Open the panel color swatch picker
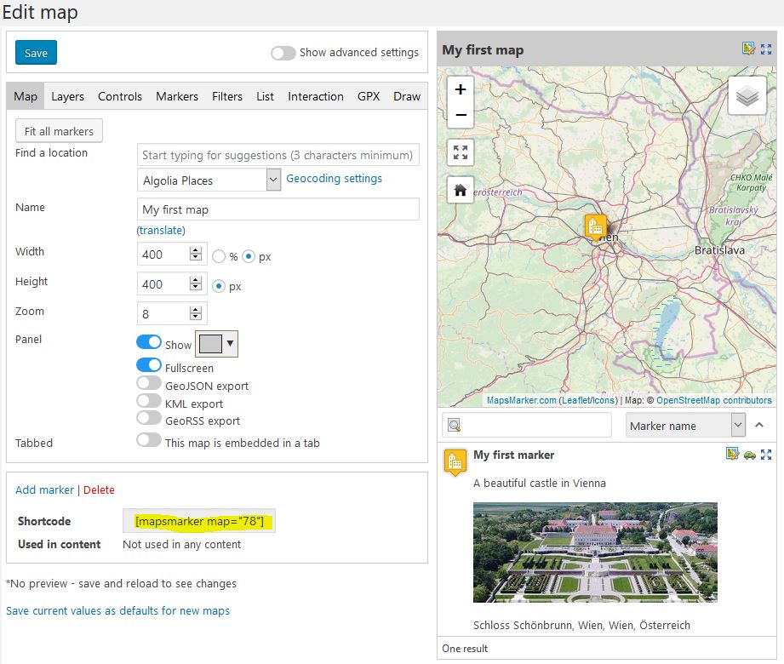Screen dimensions: 784x664 [216, 344]
